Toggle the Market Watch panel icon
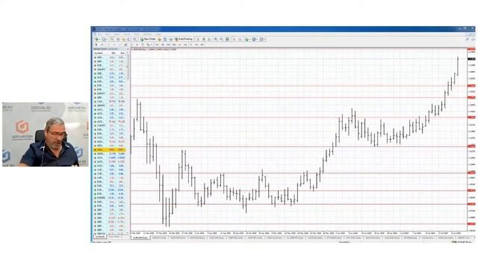Screen dimensions: 478x269 tap(112, 39)
